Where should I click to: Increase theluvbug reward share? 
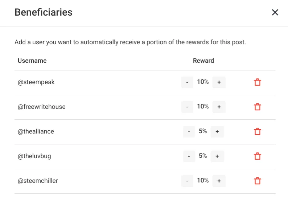pyautogui.click(x=217, y=156)
